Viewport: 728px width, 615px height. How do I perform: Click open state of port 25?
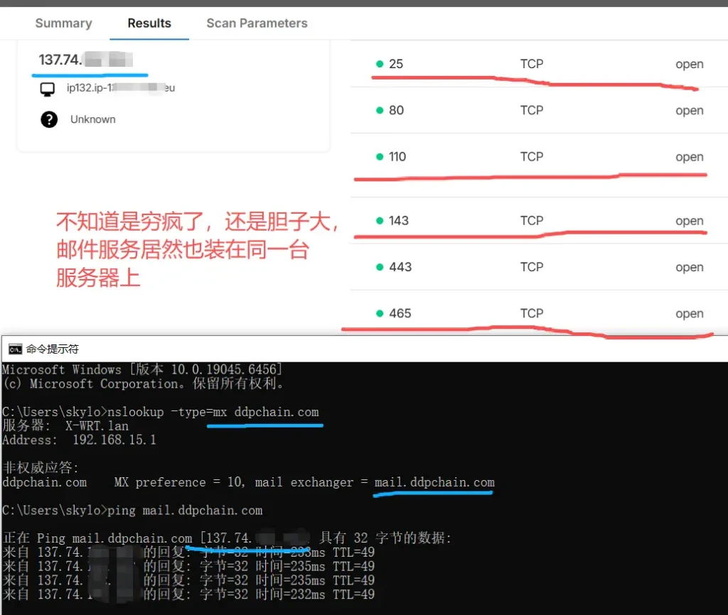[690, 64]
